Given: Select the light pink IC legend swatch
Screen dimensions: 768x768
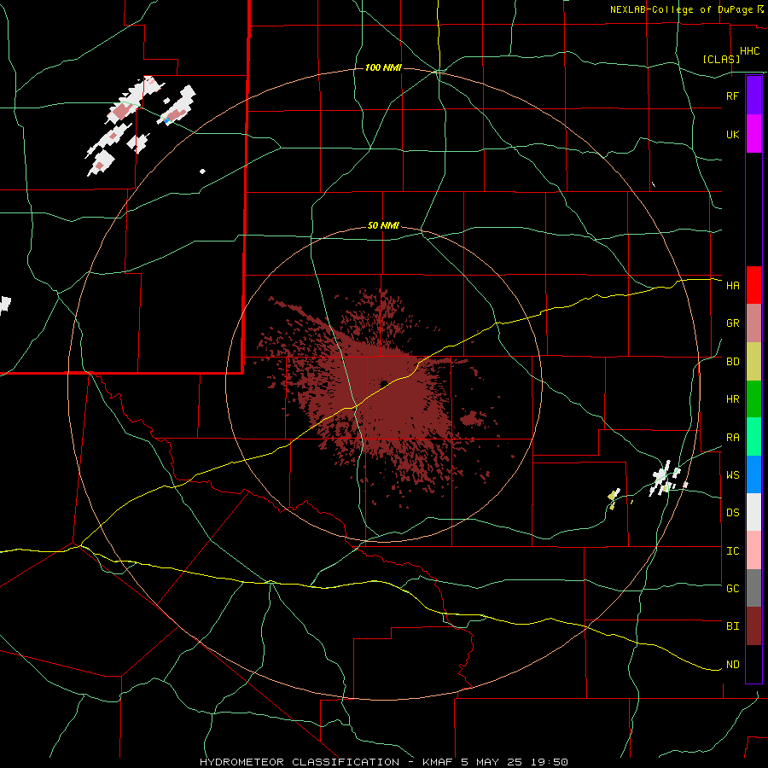Looking at the screenshot, I should pos(753,550).
